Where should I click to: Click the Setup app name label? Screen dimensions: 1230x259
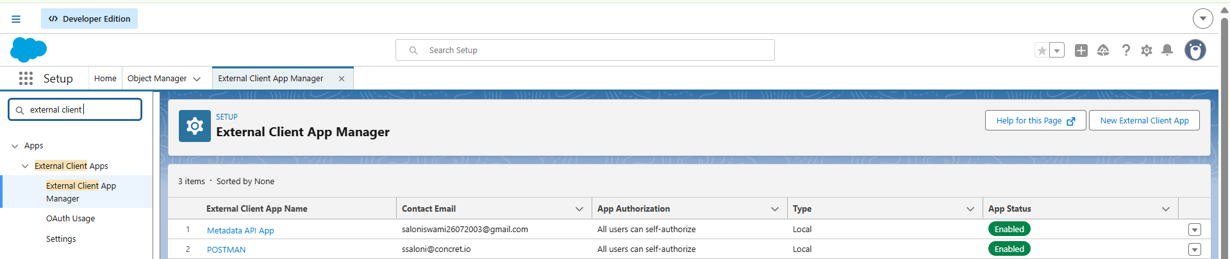pyautogui.click(x=58, y=78)
